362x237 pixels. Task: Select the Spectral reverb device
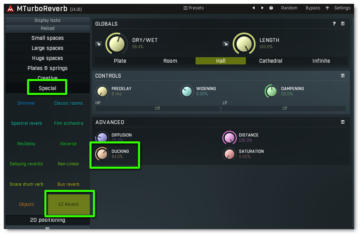pos(27,123)
